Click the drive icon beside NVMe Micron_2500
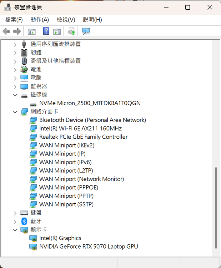Screen dimensions: 221x268 33,104
